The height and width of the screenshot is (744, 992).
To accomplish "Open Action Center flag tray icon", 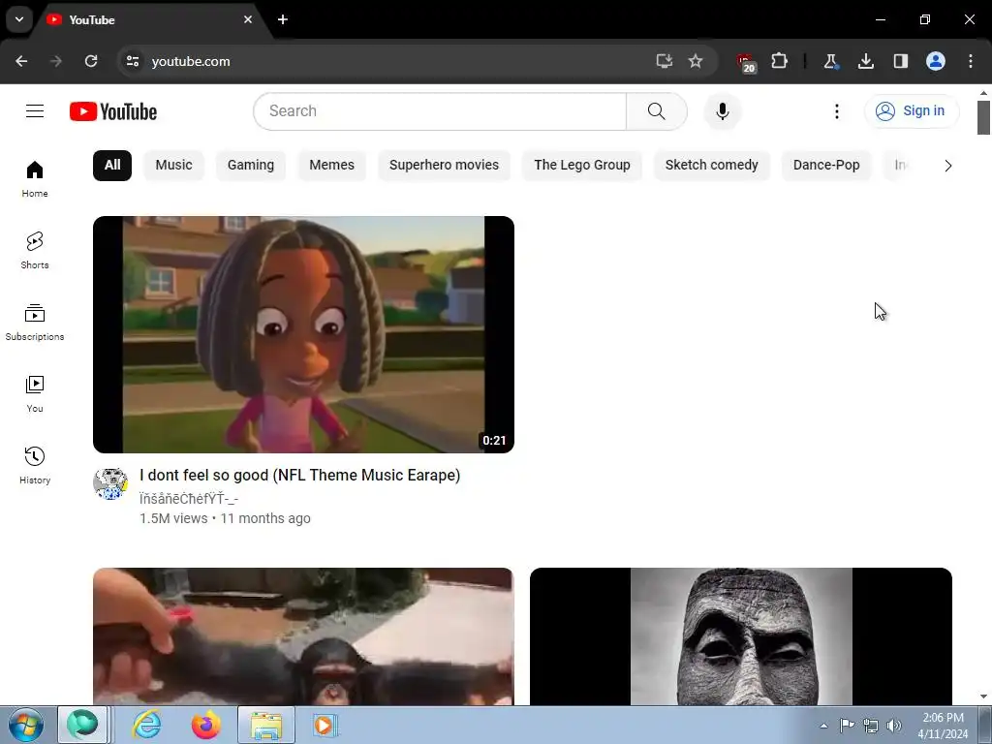I will tap(847, 726).
